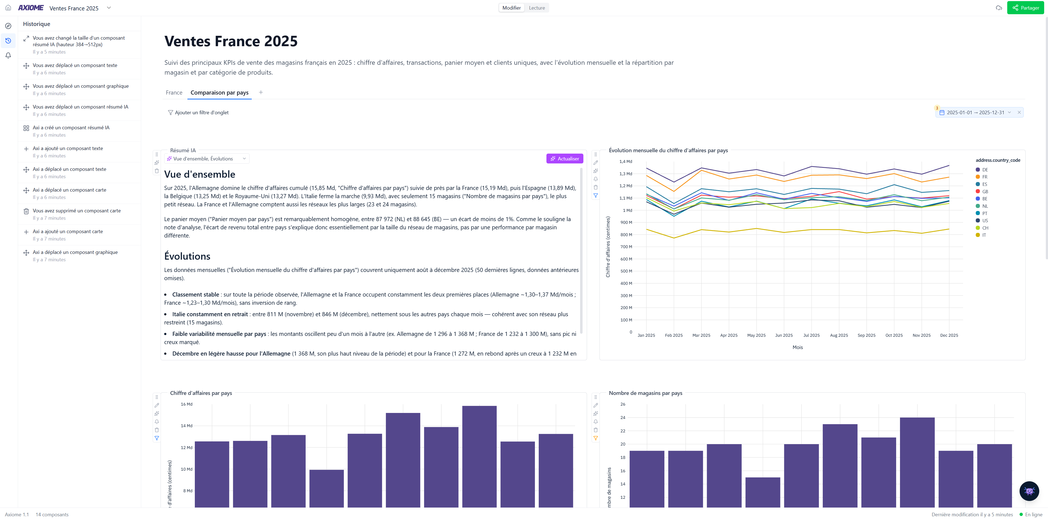Click the AXIOME logo
Viewport: 1048px width, 519px height.
pos(31,8)
